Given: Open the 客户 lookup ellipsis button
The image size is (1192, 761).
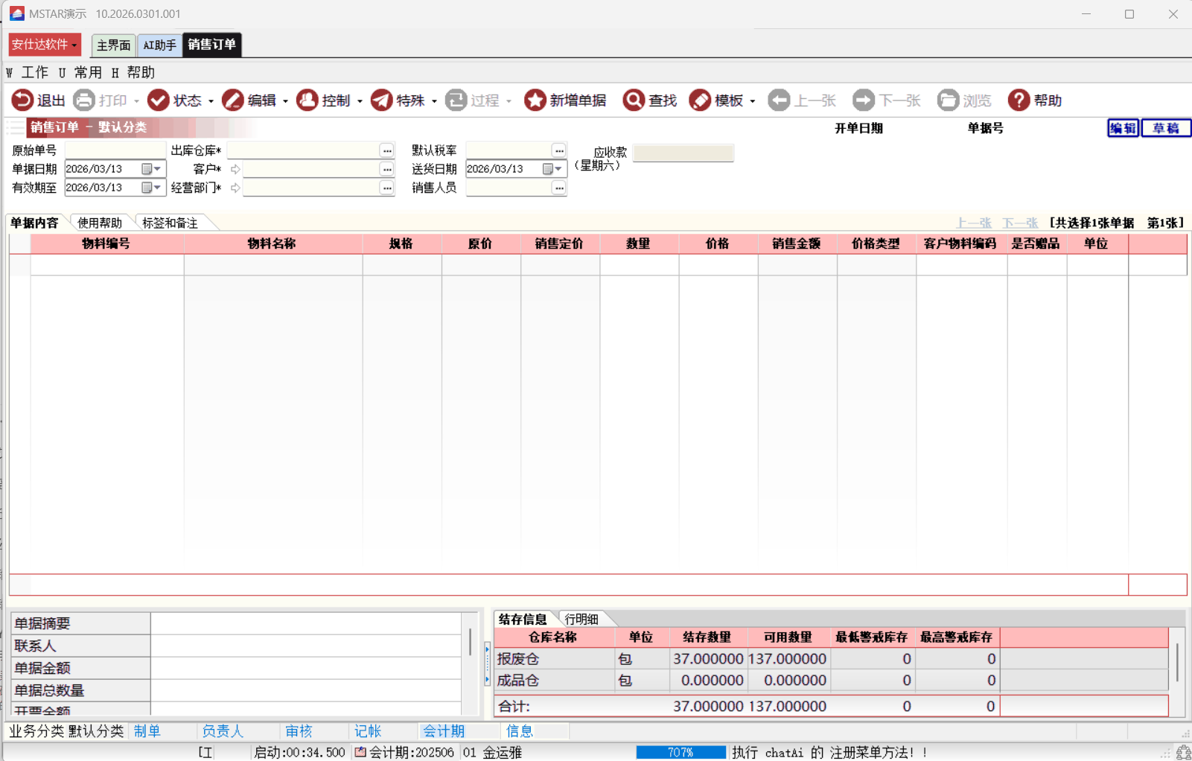Looking at the screenshot, I should pos(386,169).
